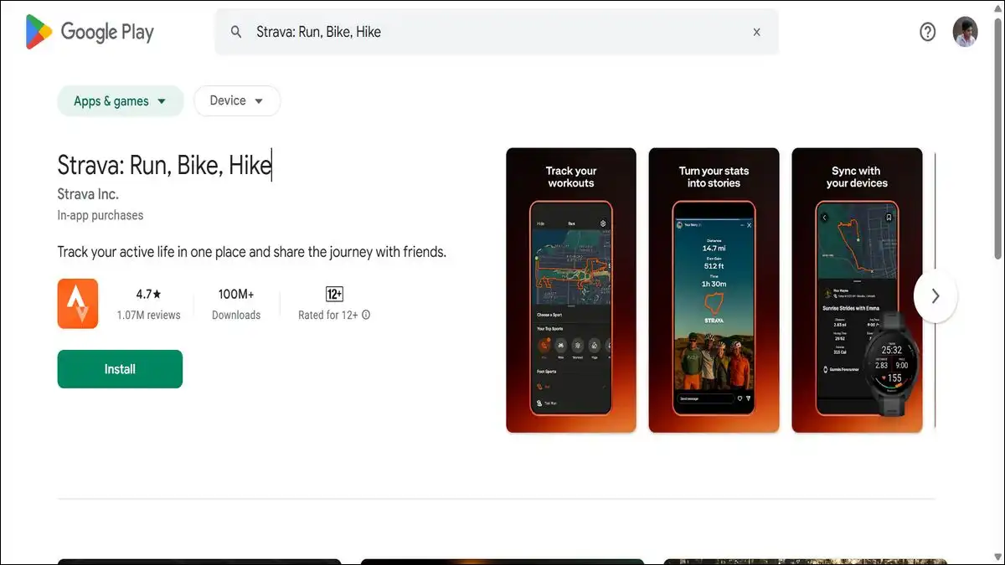Install the Strava app
This screenshot has height=565, width=1005.
[x=120, y=369]
